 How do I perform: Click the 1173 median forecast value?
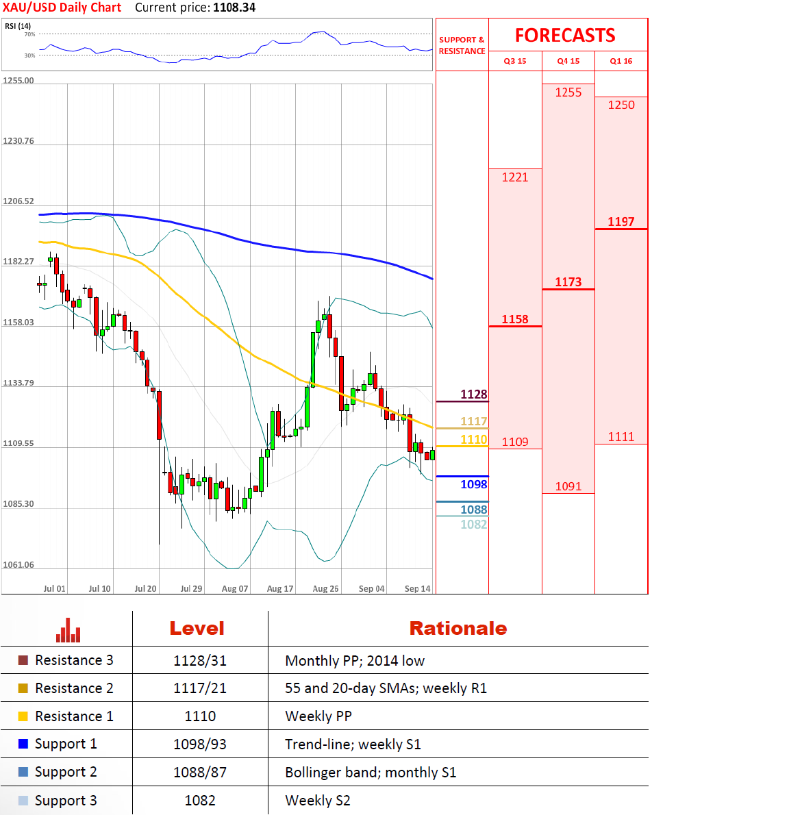point(568,281)
